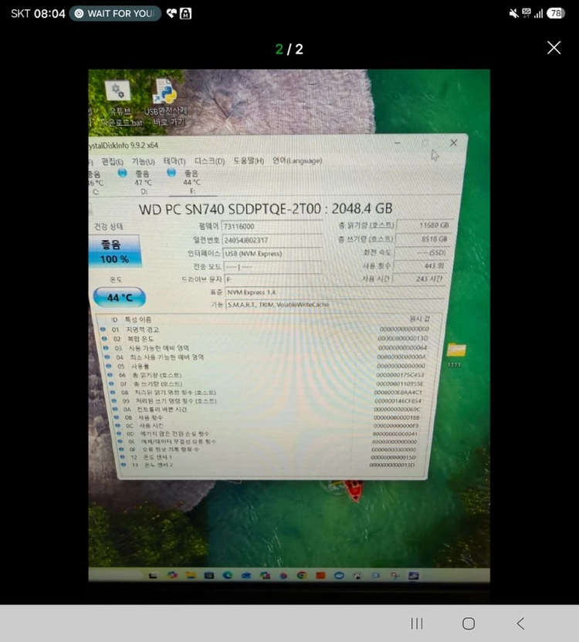Open the Copilot icon on the taskbar
This screenshot has height=642, width=579.
click(x=172, y=576)
